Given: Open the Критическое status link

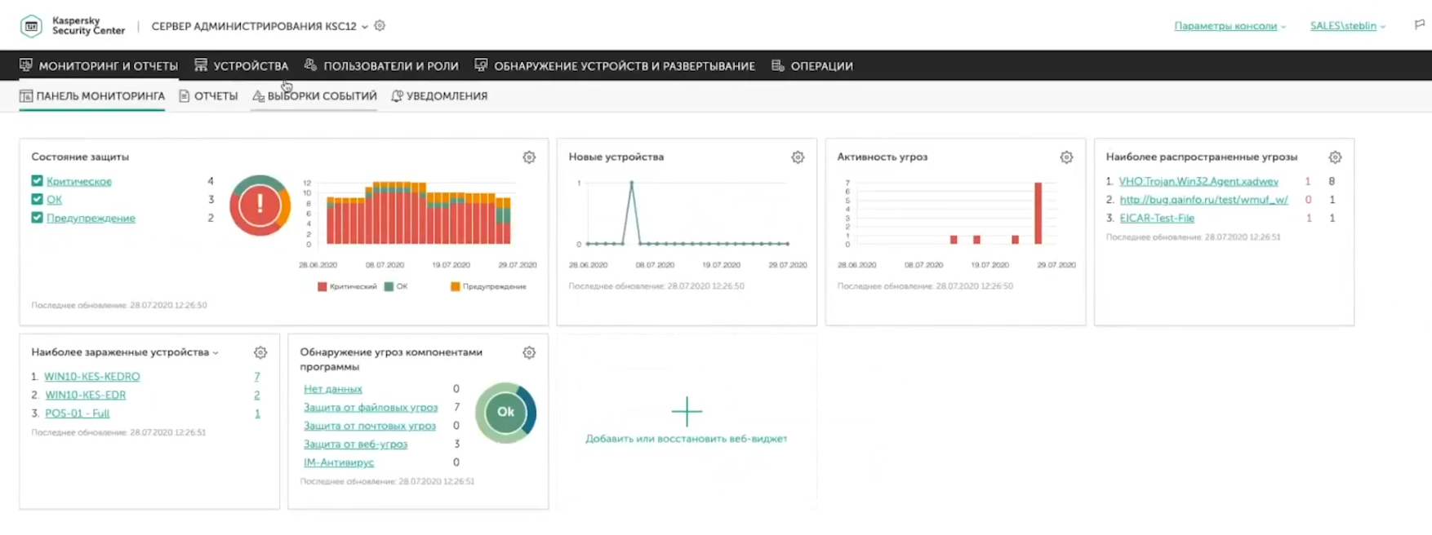Looking at the screenshot, I should click(x=79, y=181).
